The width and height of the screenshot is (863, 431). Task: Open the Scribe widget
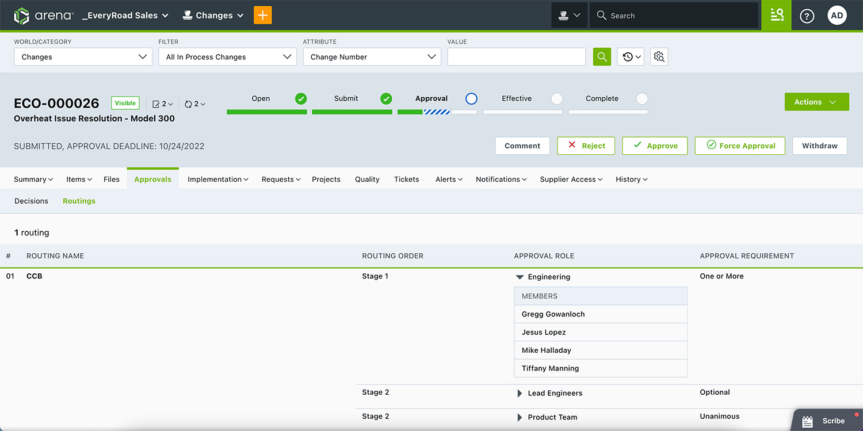click(827, 421)
